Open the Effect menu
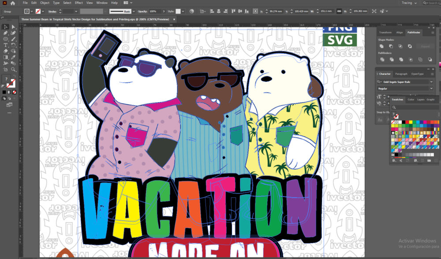 tap(79, 3)
